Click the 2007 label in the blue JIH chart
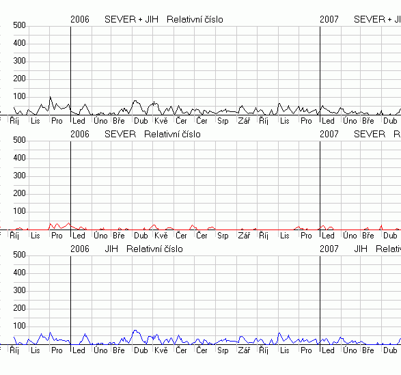 329,249
